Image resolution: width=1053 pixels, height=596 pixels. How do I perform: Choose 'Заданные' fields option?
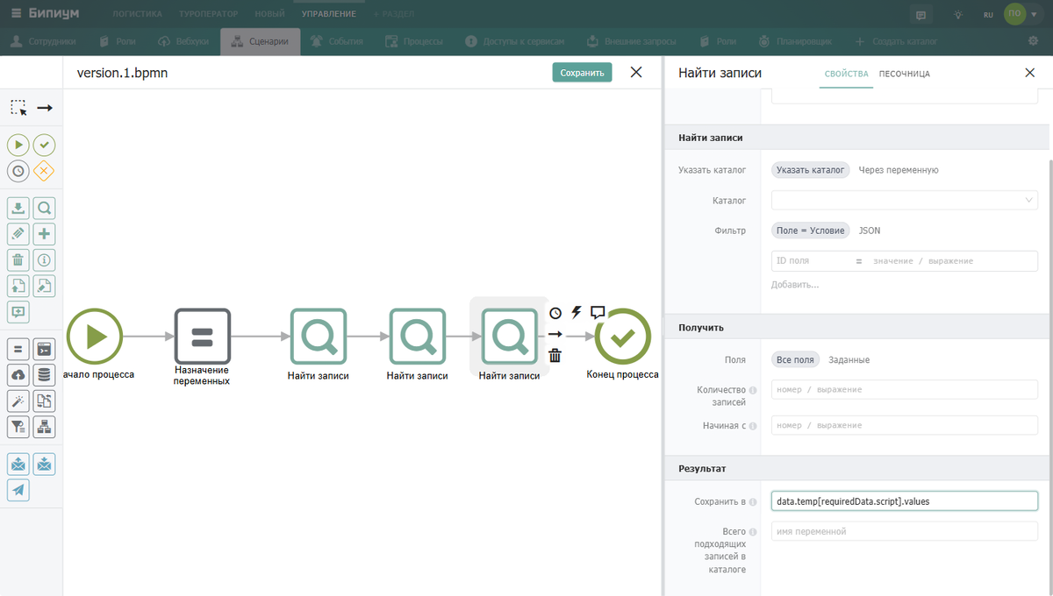click(x=849, y=360)
